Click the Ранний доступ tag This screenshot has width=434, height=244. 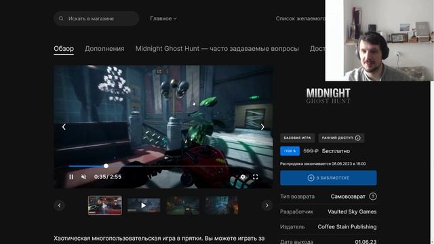click(341, 138)
